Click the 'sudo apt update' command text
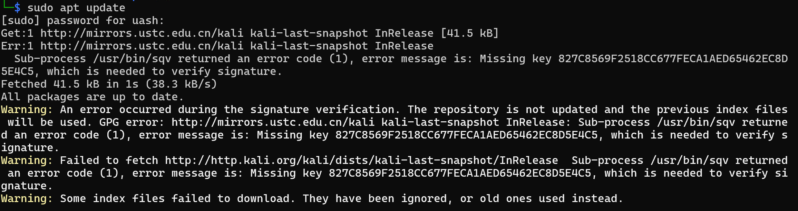Viewport: 798px width, 211px height. pos(76,8)
